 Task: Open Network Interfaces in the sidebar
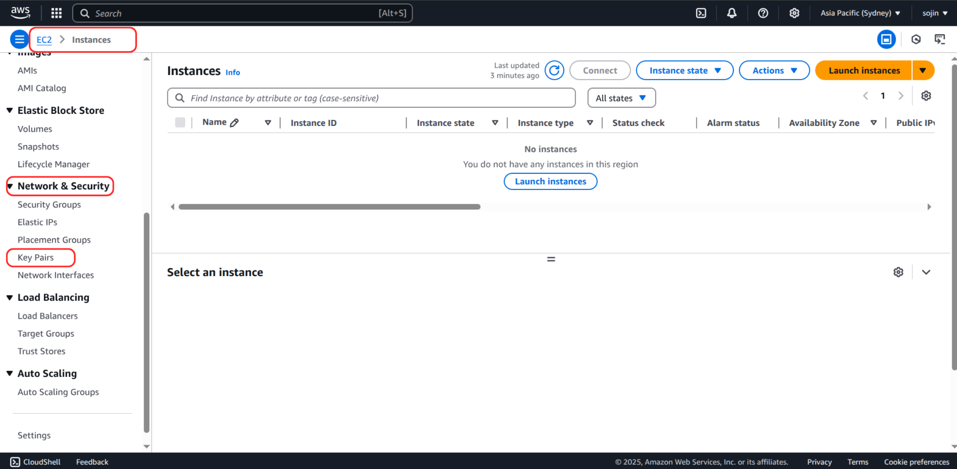(x=56, y=275)
